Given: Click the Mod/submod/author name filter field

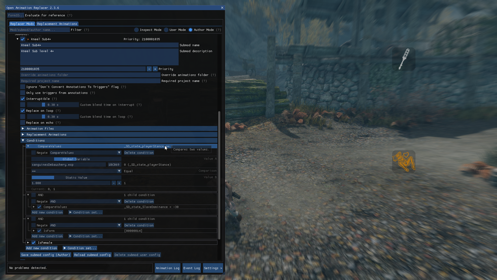Looking at the screenshot, I should (x=39, y=30).
